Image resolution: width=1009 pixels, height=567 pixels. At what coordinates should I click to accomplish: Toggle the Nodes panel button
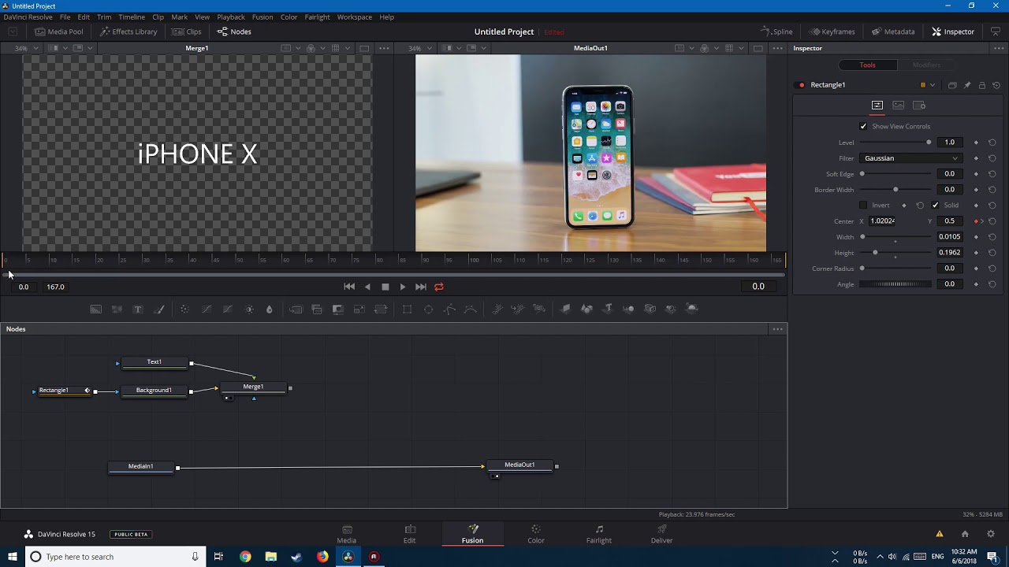234,31
